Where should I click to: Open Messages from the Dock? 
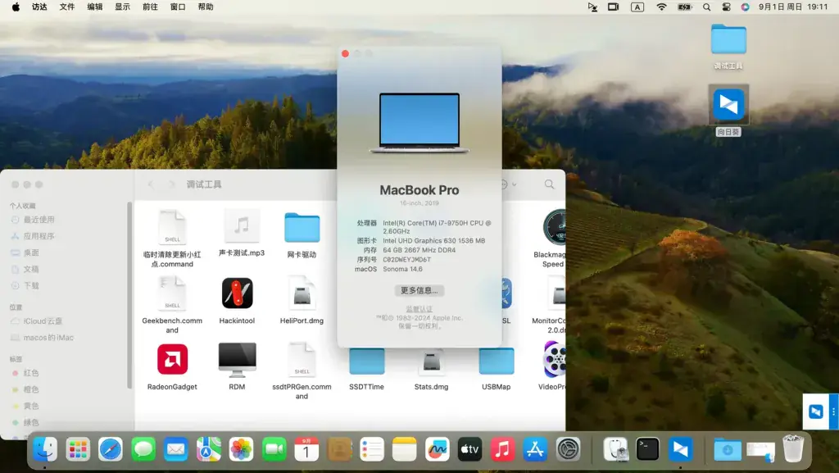[x=143, y=449]
